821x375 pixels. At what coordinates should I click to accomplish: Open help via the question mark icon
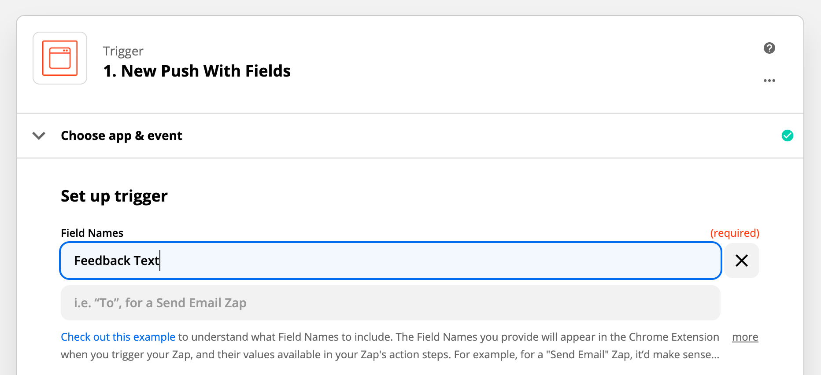point(769,48)
